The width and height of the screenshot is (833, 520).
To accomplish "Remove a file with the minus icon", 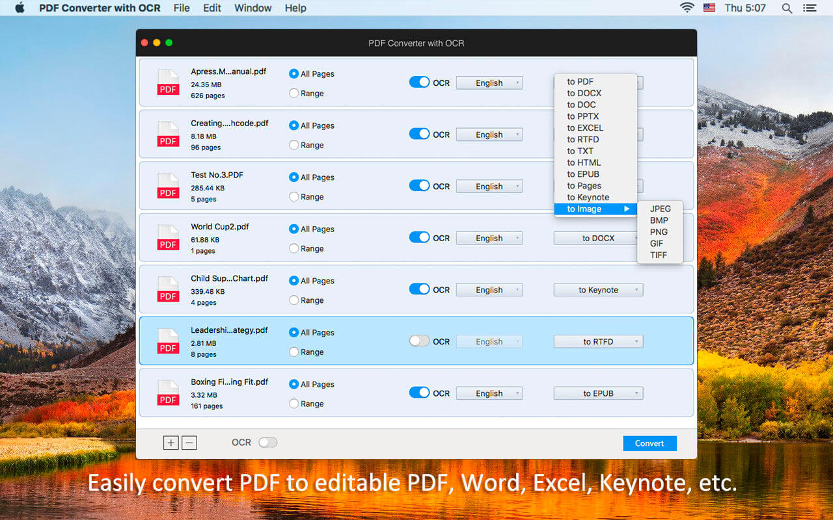I will coord(189,443).
